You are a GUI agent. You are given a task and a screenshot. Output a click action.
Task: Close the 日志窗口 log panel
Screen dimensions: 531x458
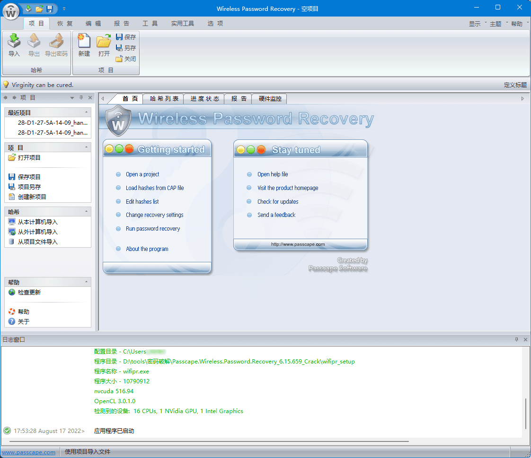[x=526, y=339]
